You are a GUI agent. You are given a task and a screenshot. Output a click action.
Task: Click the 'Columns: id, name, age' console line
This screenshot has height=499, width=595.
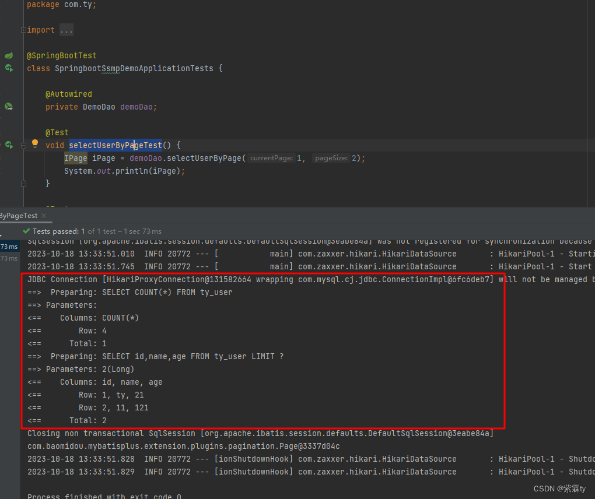pyautogui.click(x=95, y=382)
